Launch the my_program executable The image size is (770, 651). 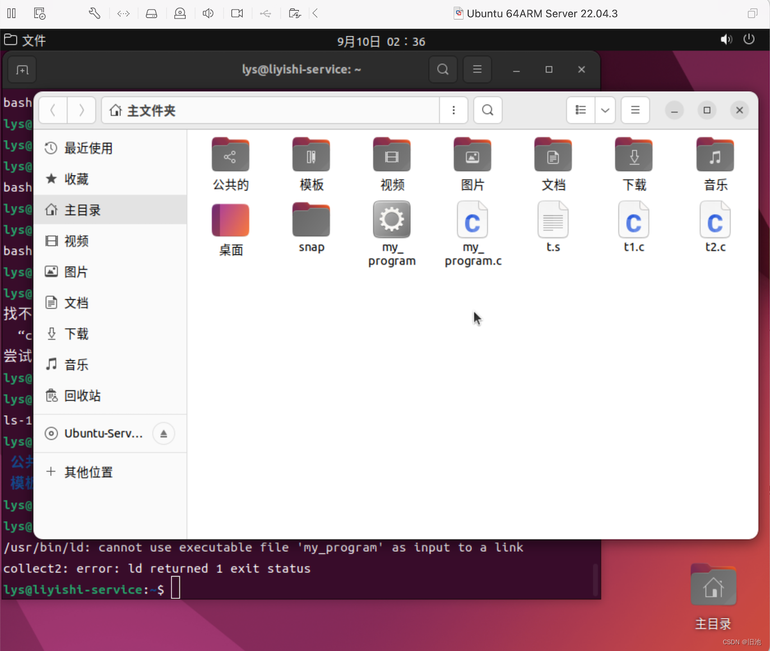tap(392, 220)
